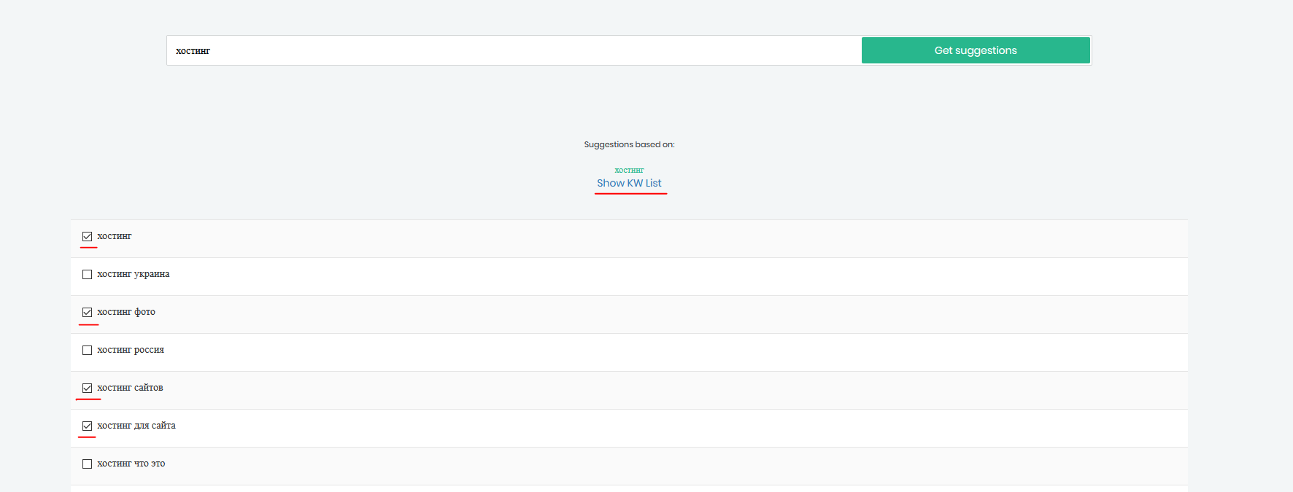
Task: Click empty right side of хостинг россия row
Action: click(876, 351)
